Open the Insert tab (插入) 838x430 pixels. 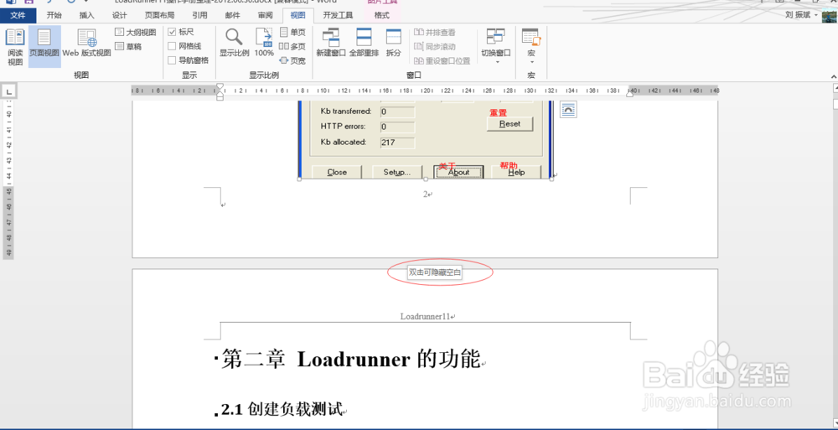pos(86,16)
